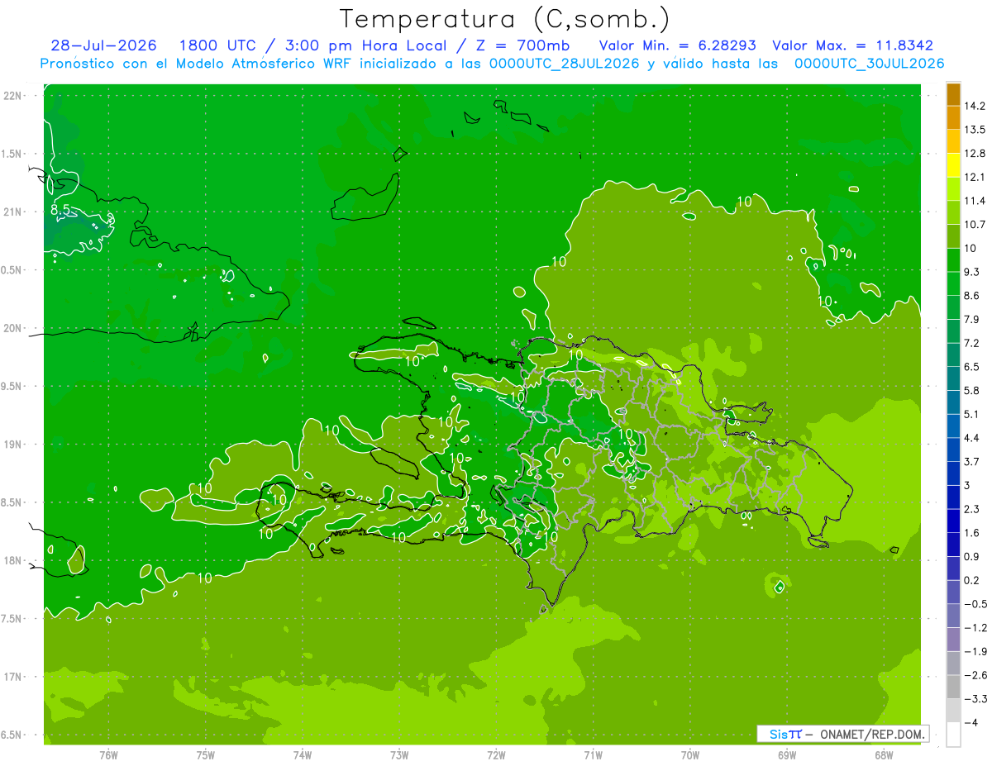Click the "7.5N" latitude label
This screenshot has height=766, width=992.
pos(11,619)
